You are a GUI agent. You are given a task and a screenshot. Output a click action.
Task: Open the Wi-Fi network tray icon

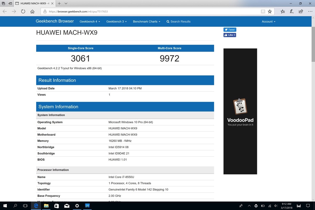(x=270, y=206)
